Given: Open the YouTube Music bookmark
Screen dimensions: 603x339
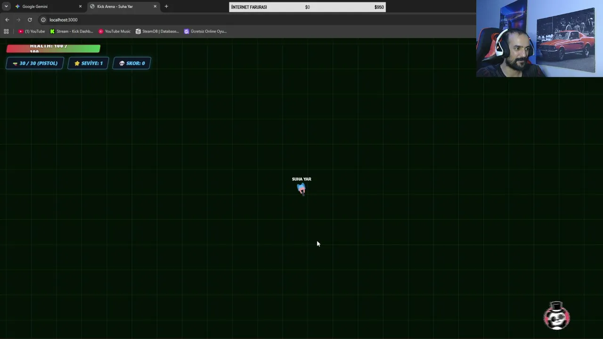Looking at the screenshot, I should tap(114, 32).
